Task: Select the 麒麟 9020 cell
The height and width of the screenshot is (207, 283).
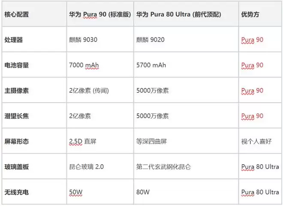Action: click(x=151, y=40)
